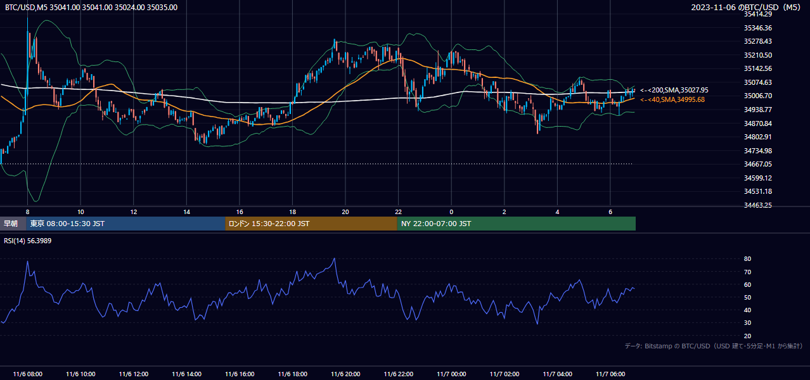This screenshot has width=810, height=380.
Task: Click the BTC/USD,M5 OHLC header text
Action: [x=91, y=8]
